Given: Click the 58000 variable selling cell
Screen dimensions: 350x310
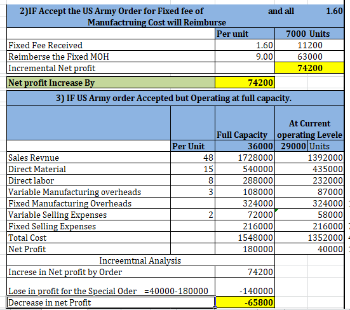Looking at the screenshot, I should point(309,215).
